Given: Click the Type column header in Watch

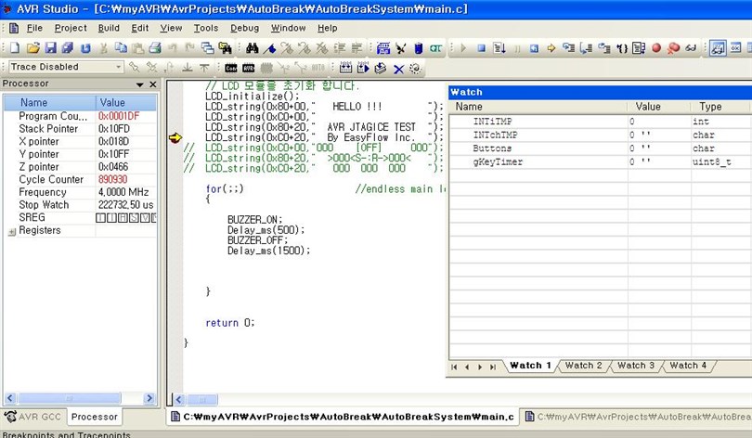Looking at the screenshot, I should (x=720, y=107).
